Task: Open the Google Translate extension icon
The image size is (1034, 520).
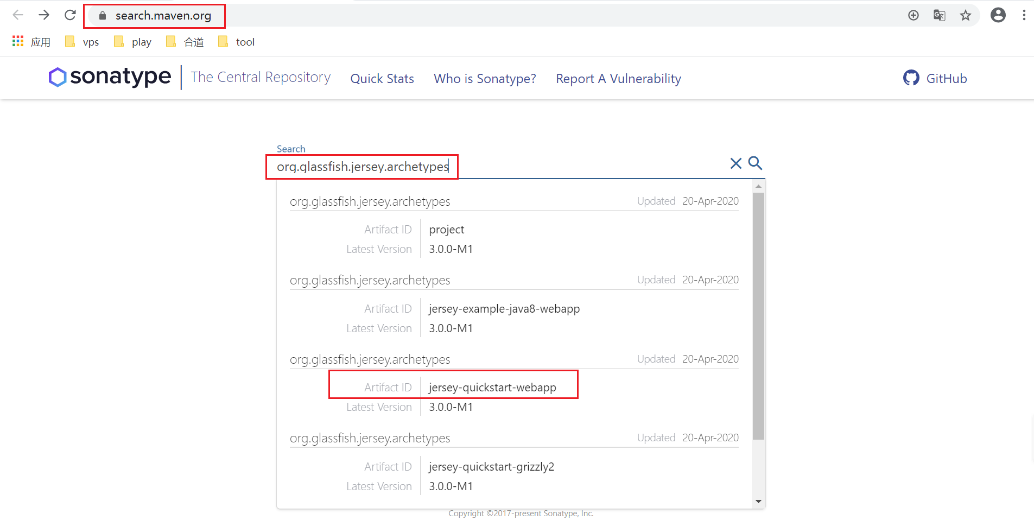Action: point(939,15)
